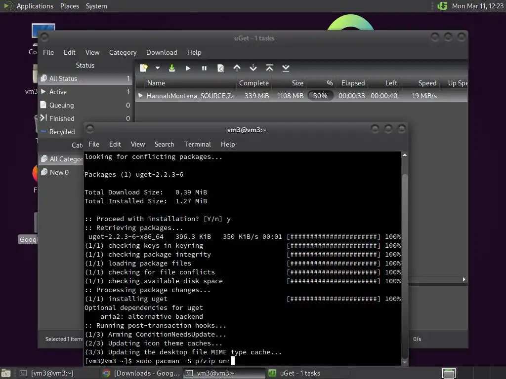Image resolution: width=506 pixels, height=379 pixels.
Task: Open the uGet File menu
Action: pyautogui.click(x=48, y=52)
